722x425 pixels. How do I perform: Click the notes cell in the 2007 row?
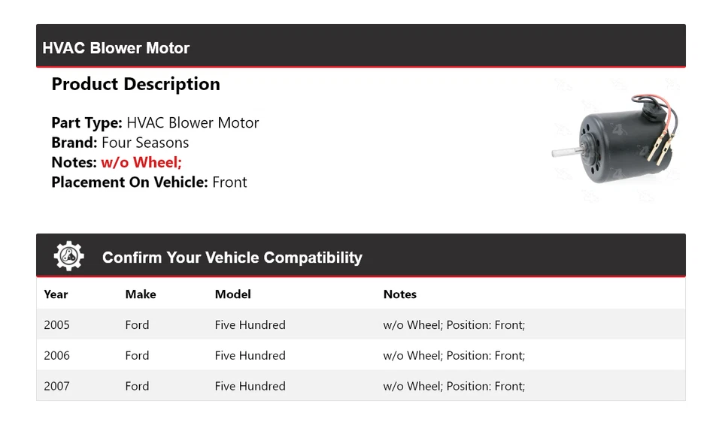[x=454, y=386]
